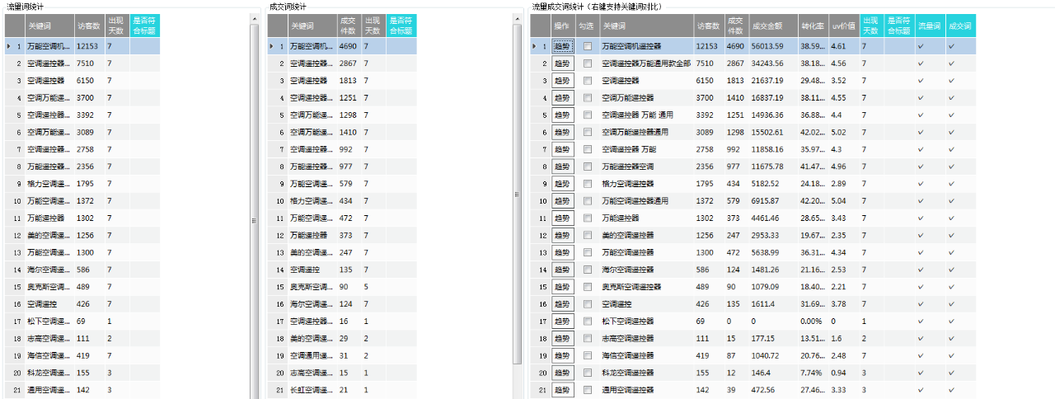Select cell 34243.56 in 成交金额 column
This screenshot has width=1055, height=399.
click(772, 63)
